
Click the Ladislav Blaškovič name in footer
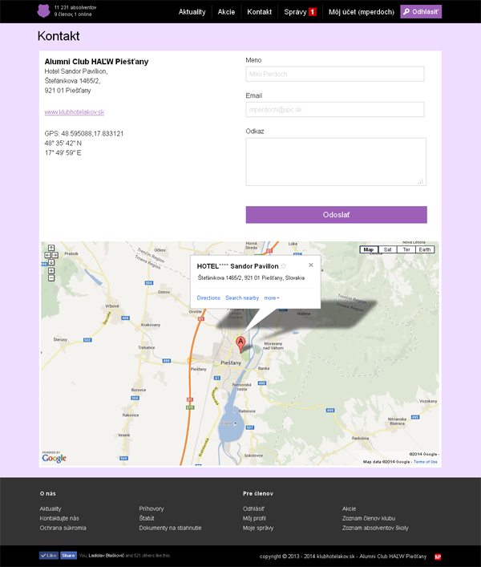107,556
